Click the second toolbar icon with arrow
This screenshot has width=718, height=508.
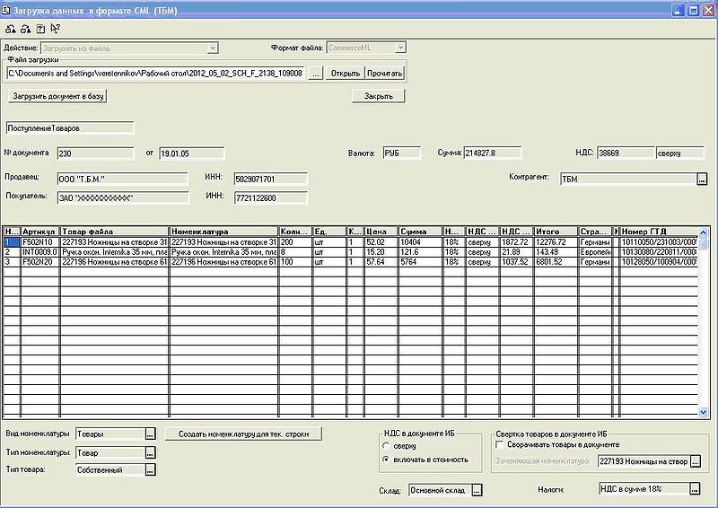point(25,28)
